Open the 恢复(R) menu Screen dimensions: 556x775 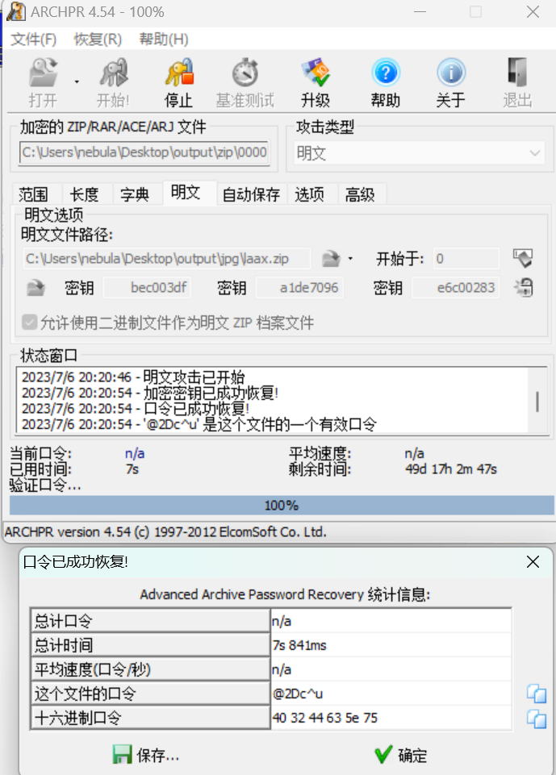coord(98,39)
